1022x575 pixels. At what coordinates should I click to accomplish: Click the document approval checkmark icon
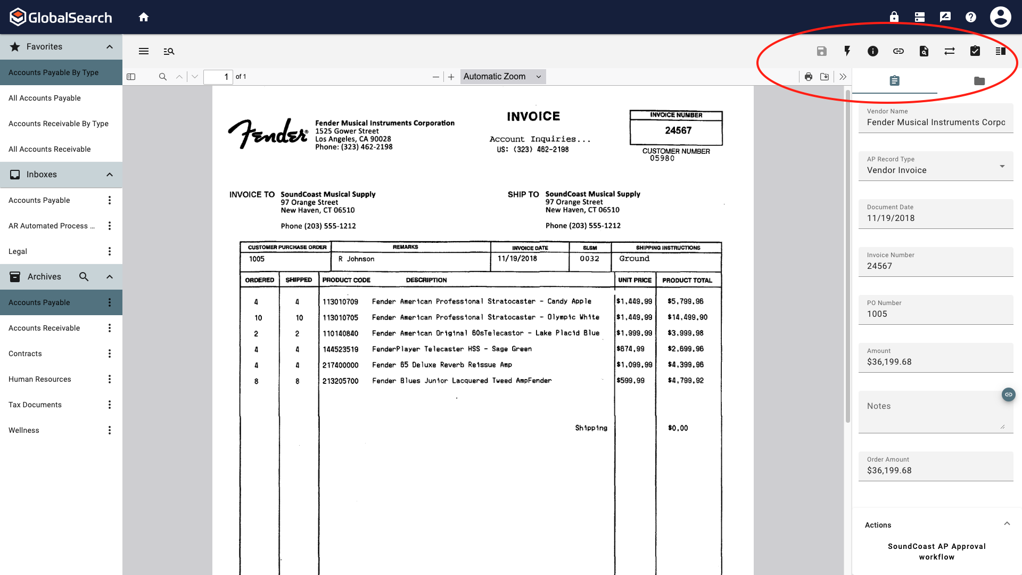click(x=976, y=51)
